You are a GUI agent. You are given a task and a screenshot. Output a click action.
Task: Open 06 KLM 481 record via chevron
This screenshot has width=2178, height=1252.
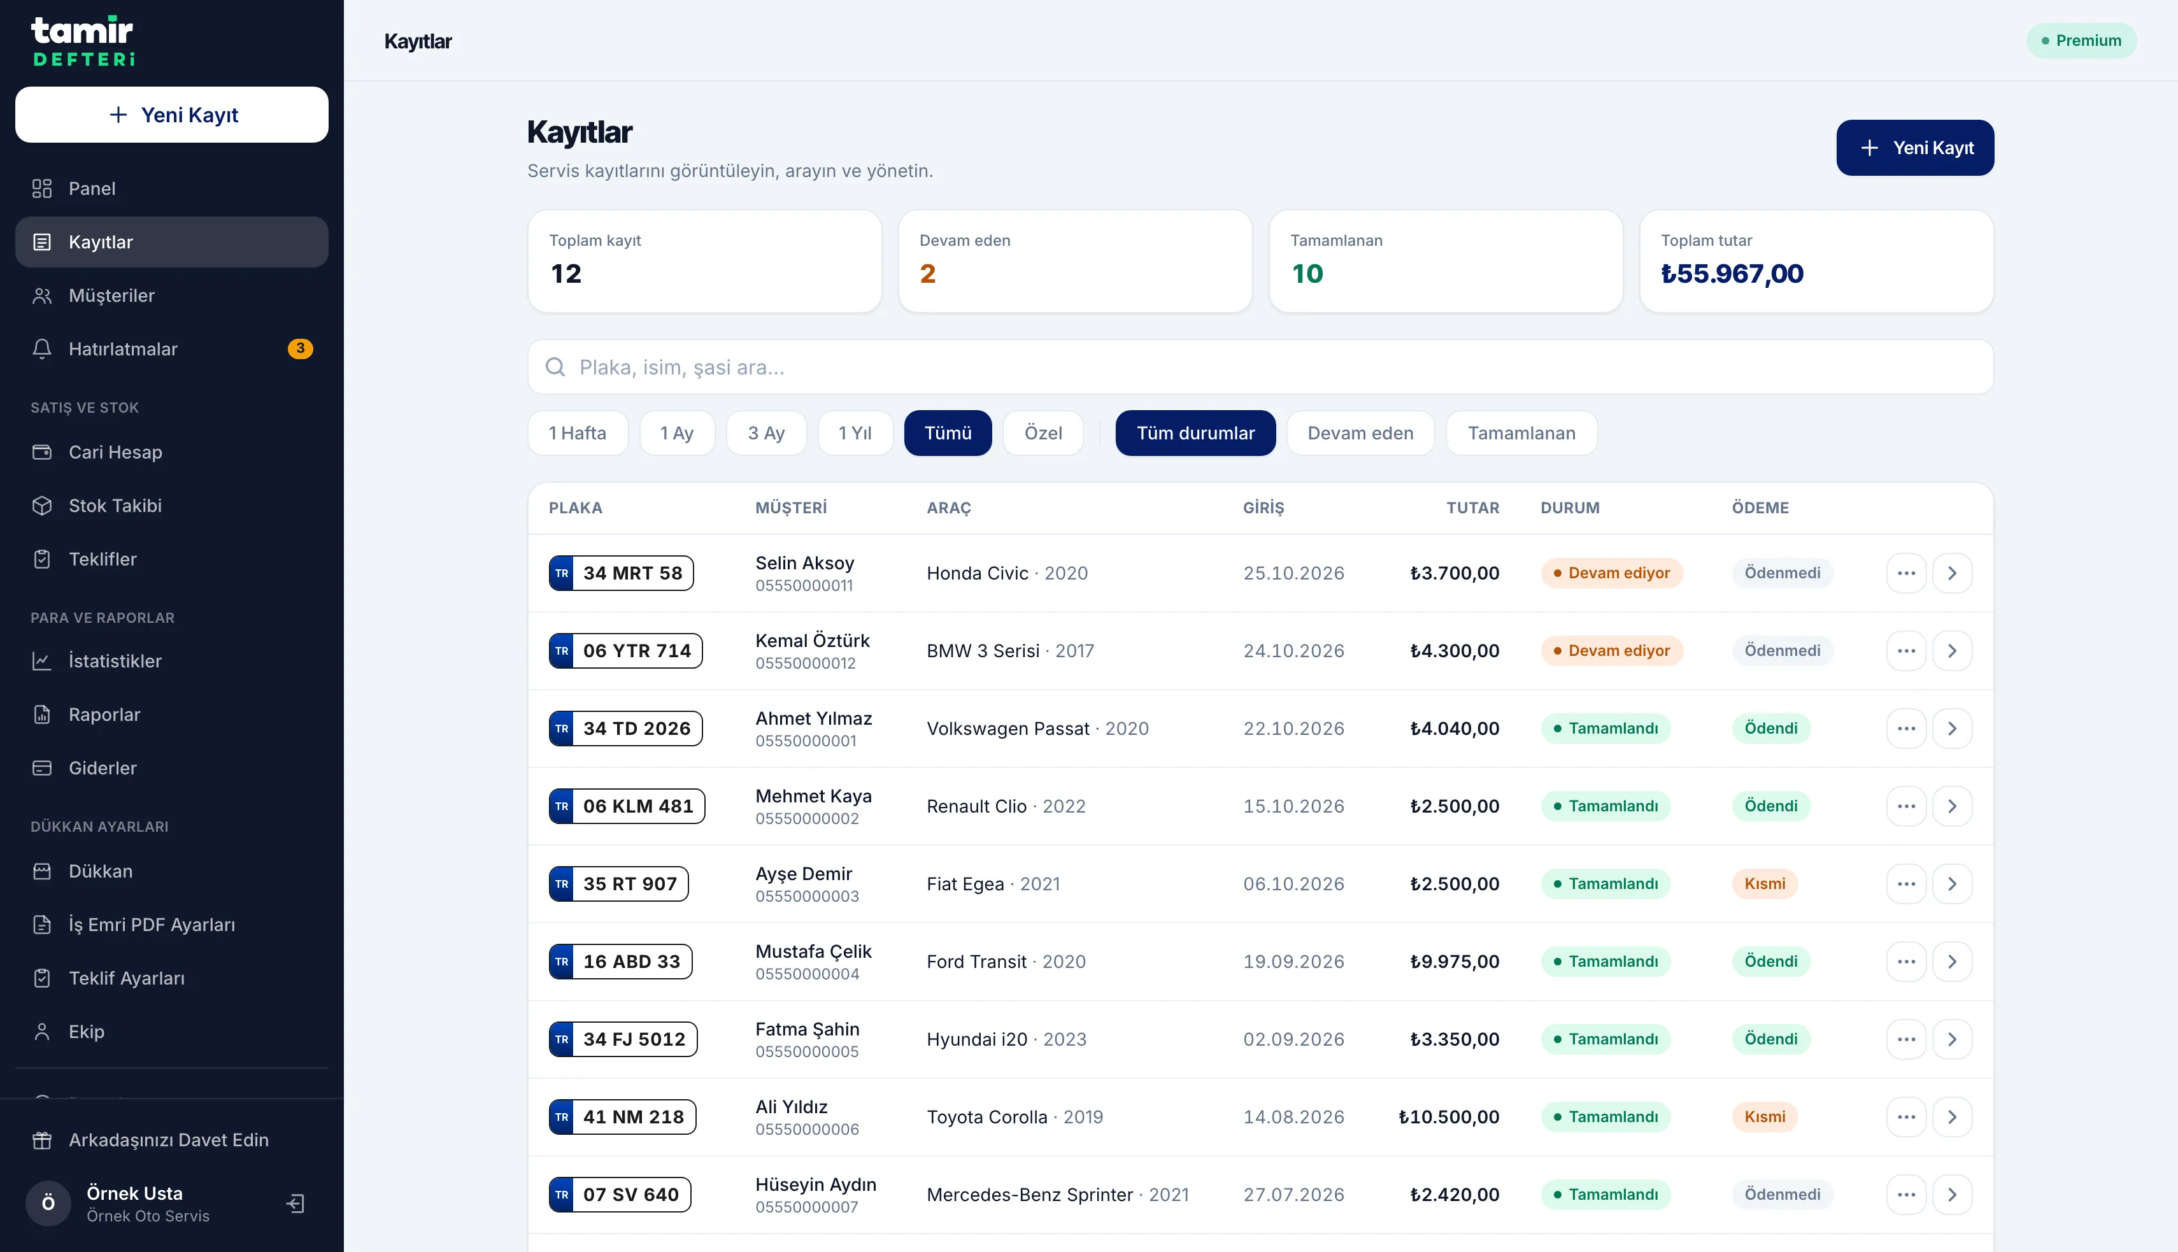(1952, 807)
